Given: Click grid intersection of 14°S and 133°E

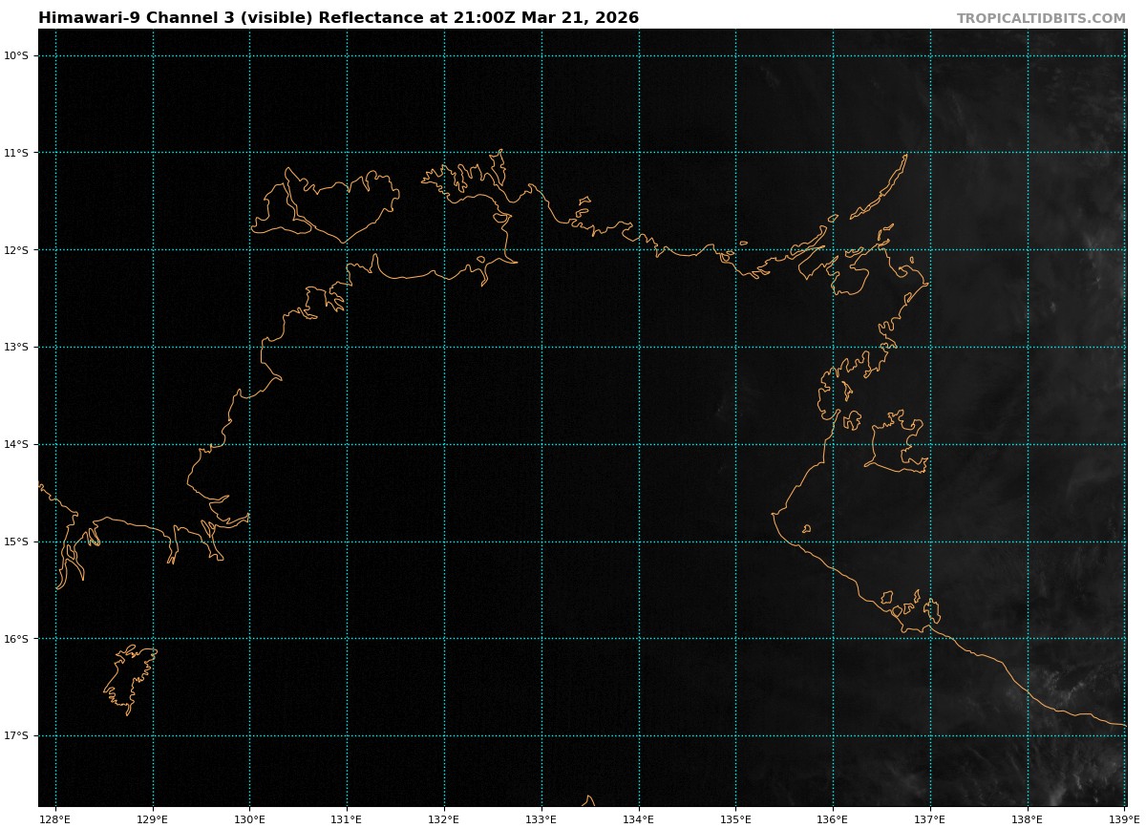Looking at the screenshot, I should 541,444.
